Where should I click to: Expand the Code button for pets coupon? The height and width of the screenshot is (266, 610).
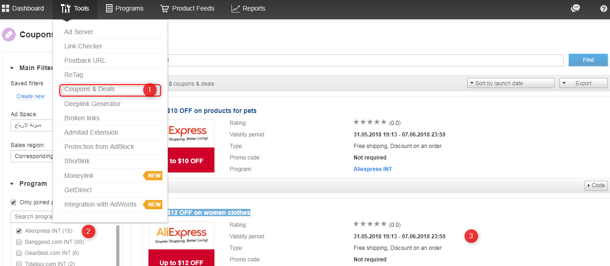pos(596,185)
